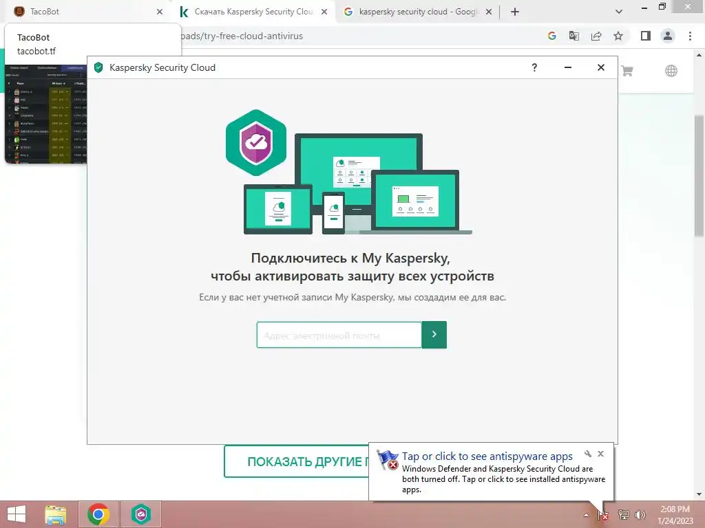Click the webpage vertical scrollbar thumb
The width and height of the screenshot is (705, 528).
coord(699,175)
